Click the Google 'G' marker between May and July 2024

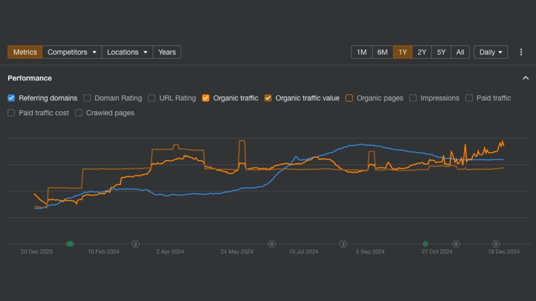271,244
